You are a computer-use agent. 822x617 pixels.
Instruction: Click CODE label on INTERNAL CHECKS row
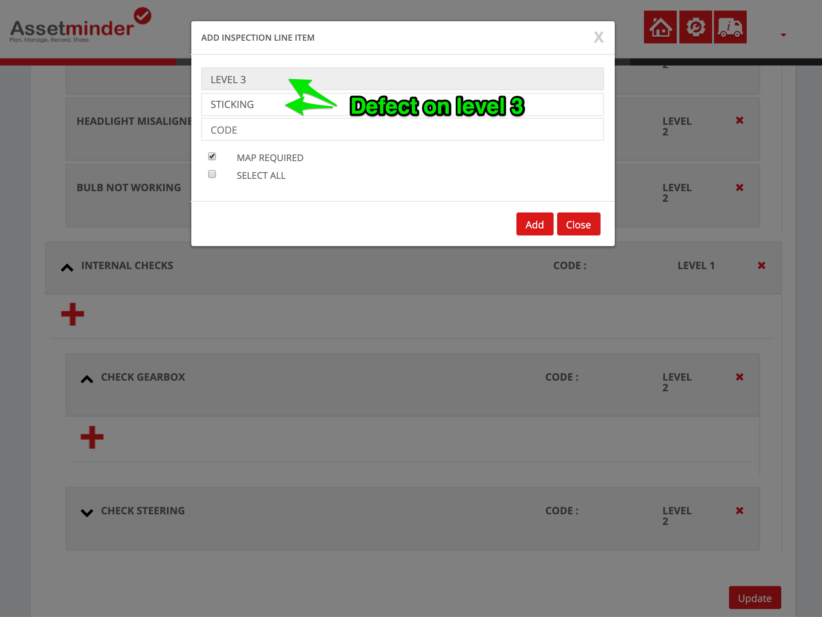point(570,266)
